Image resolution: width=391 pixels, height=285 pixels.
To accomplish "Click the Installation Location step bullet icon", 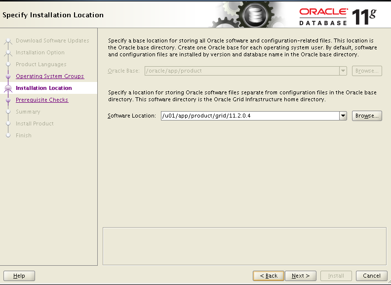I will click(8, 88).
